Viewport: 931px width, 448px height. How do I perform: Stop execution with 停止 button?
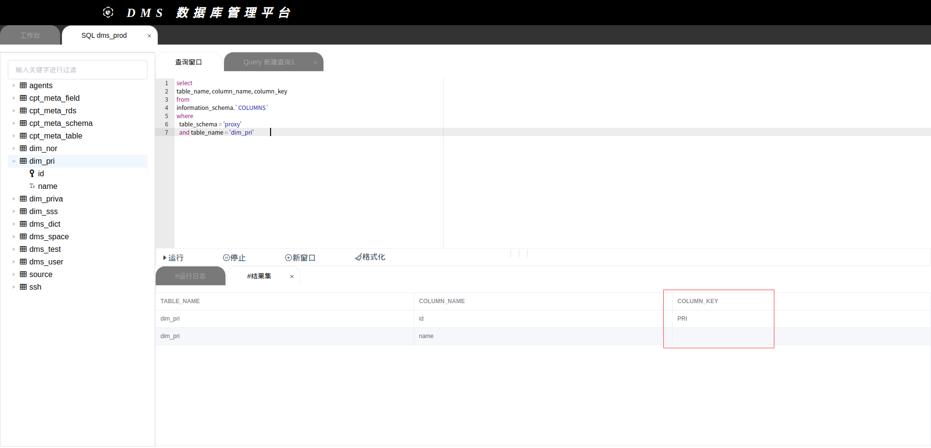(234, 258)
